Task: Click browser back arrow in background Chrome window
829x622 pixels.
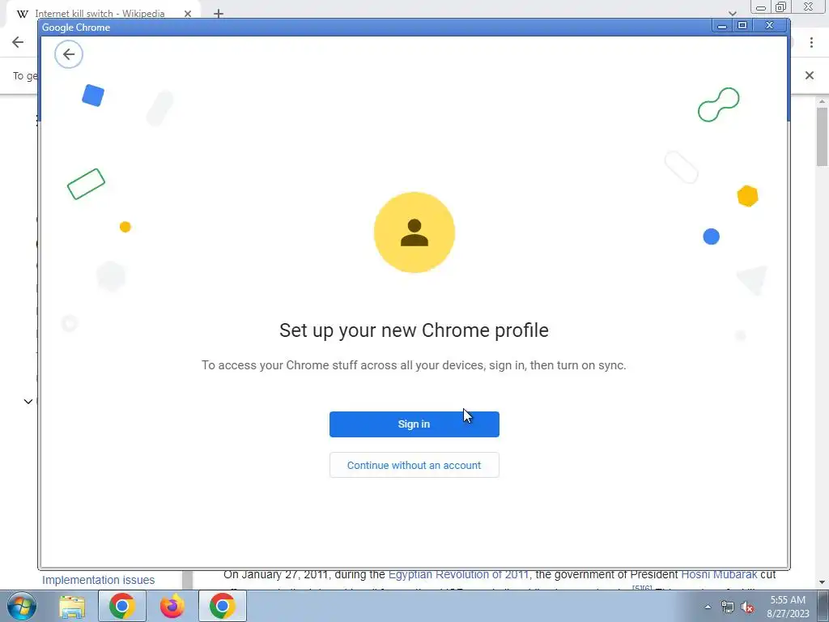Action: [18, 42]
